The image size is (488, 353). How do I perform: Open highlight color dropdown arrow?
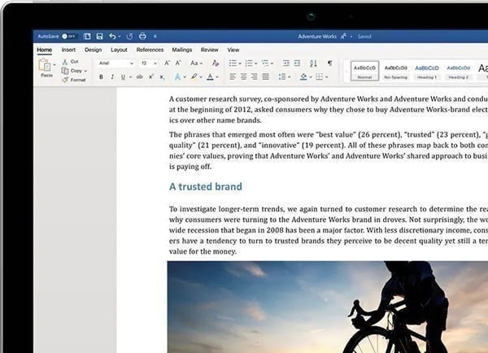click(x=201, y=77)
